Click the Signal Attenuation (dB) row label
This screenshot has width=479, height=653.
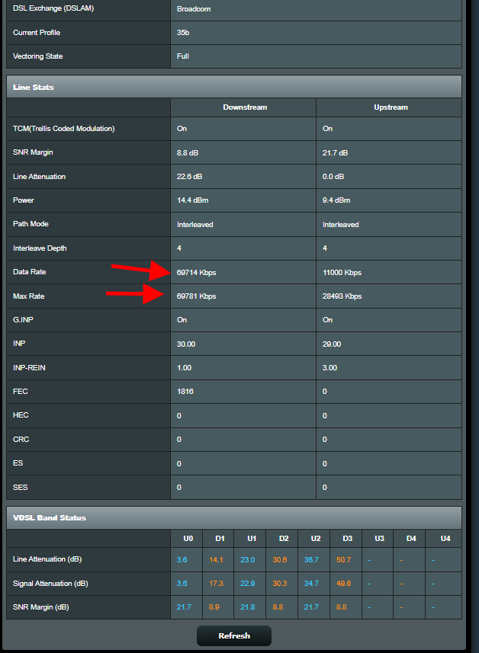coord(50,584)
